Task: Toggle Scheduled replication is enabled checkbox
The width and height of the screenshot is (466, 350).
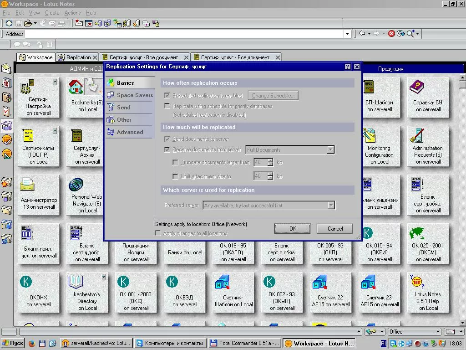Action: (x=167, y=96)
